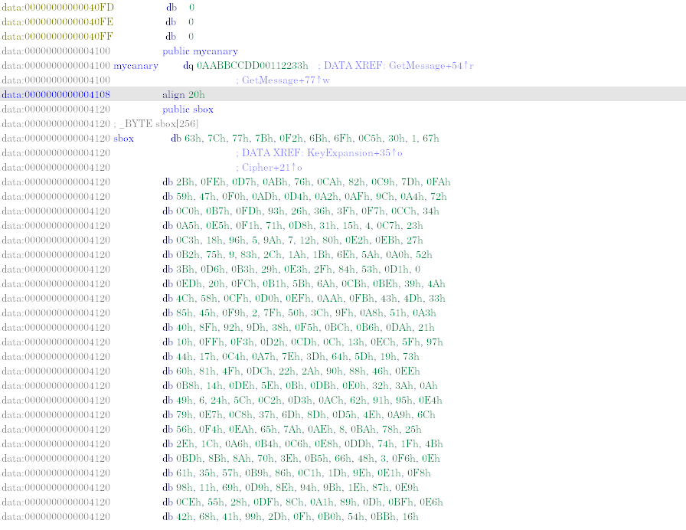Click the 'align 20h' directive
The width and height of the screenshot is (686, 530).
184,94
